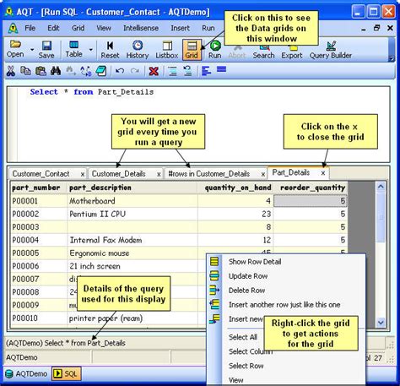
Task: Open the Edit menu
Action: click(x=53, y=28)
